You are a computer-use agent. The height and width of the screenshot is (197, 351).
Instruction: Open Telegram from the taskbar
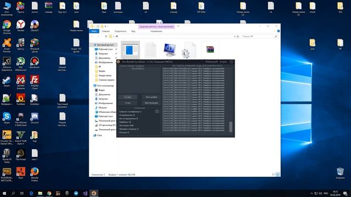pos(76,193)
